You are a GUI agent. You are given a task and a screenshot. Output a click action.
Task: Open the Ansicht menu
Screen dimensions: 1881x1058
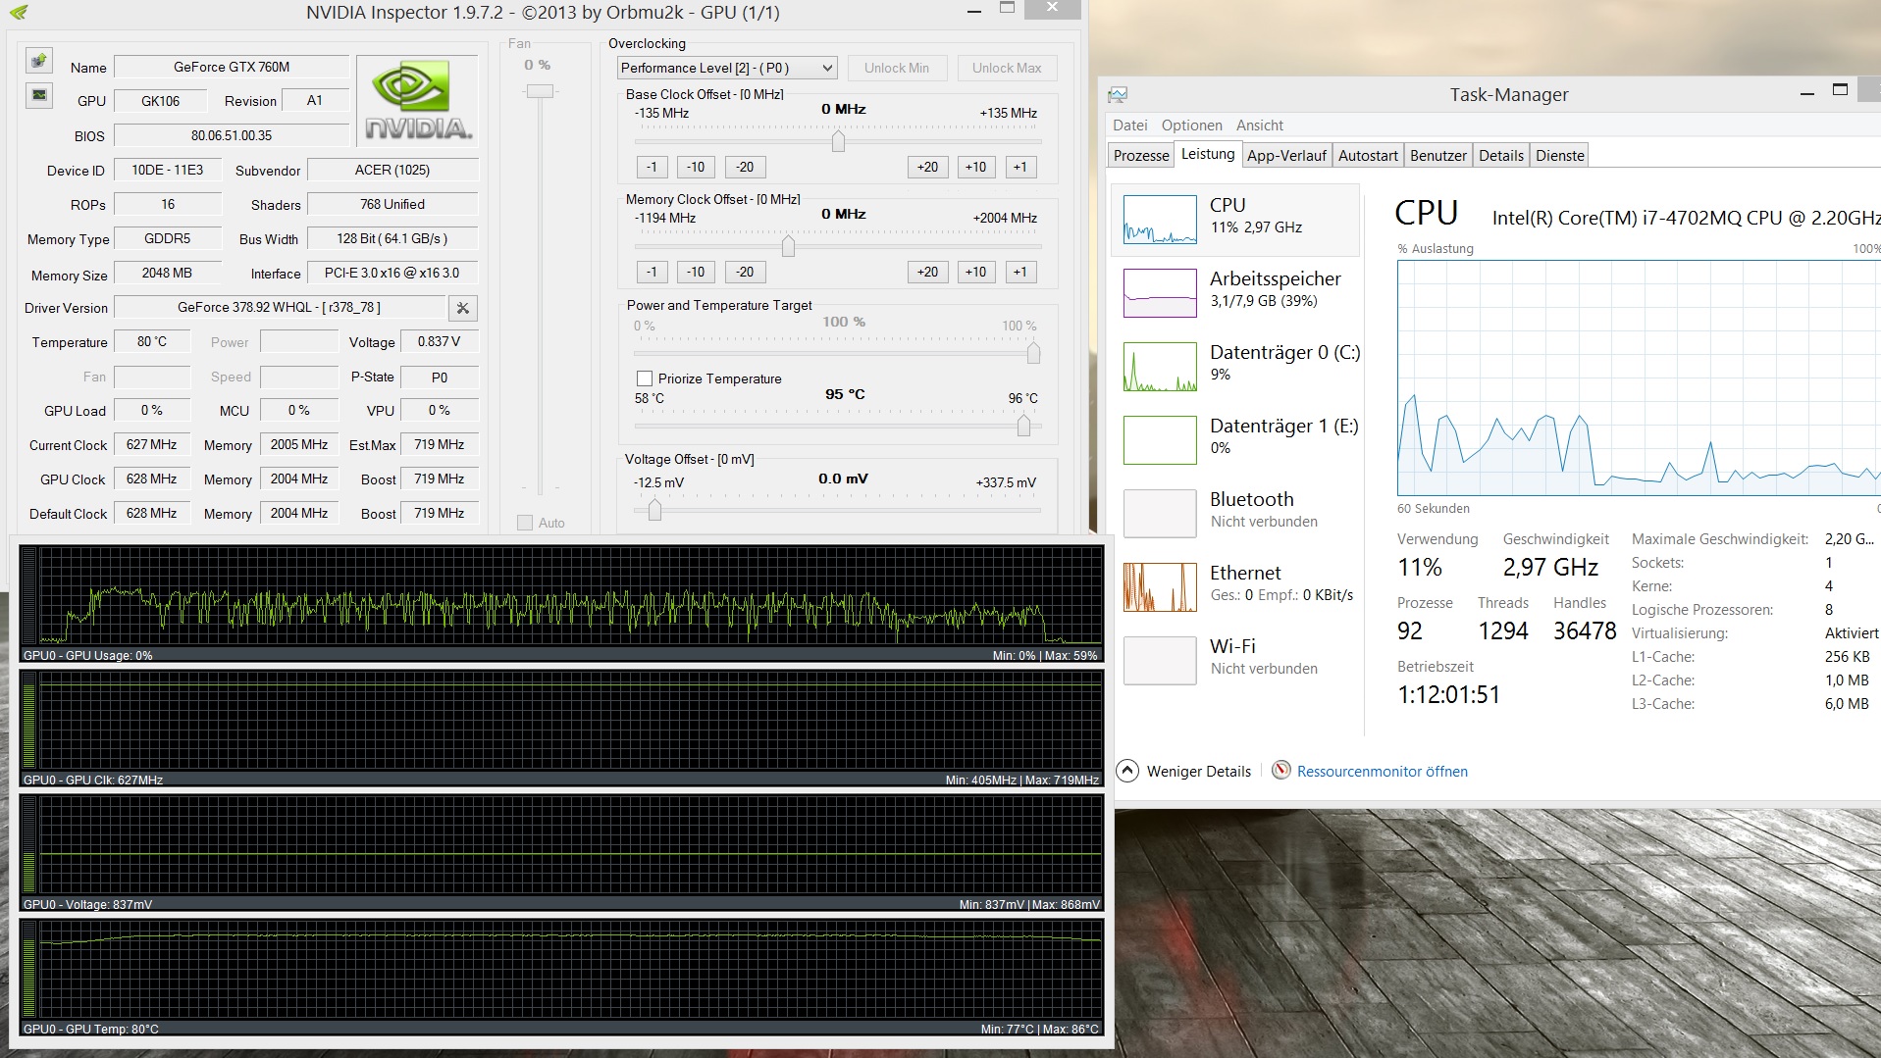pyautogui.click(x=1259, y=126)
